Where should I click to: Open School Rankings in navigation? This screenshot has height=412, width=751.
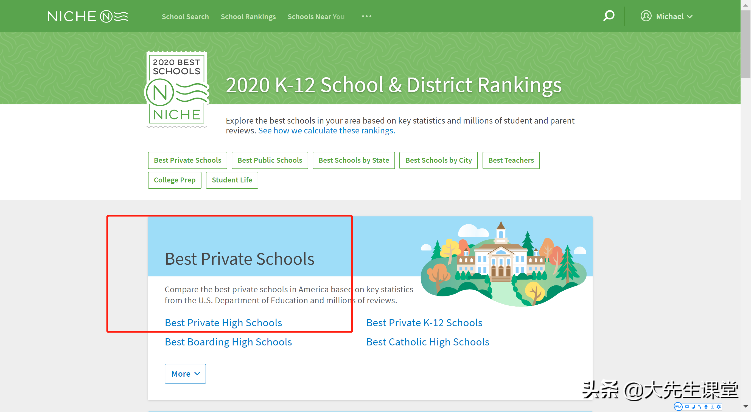pyautogui.click(x=248, y=17)
